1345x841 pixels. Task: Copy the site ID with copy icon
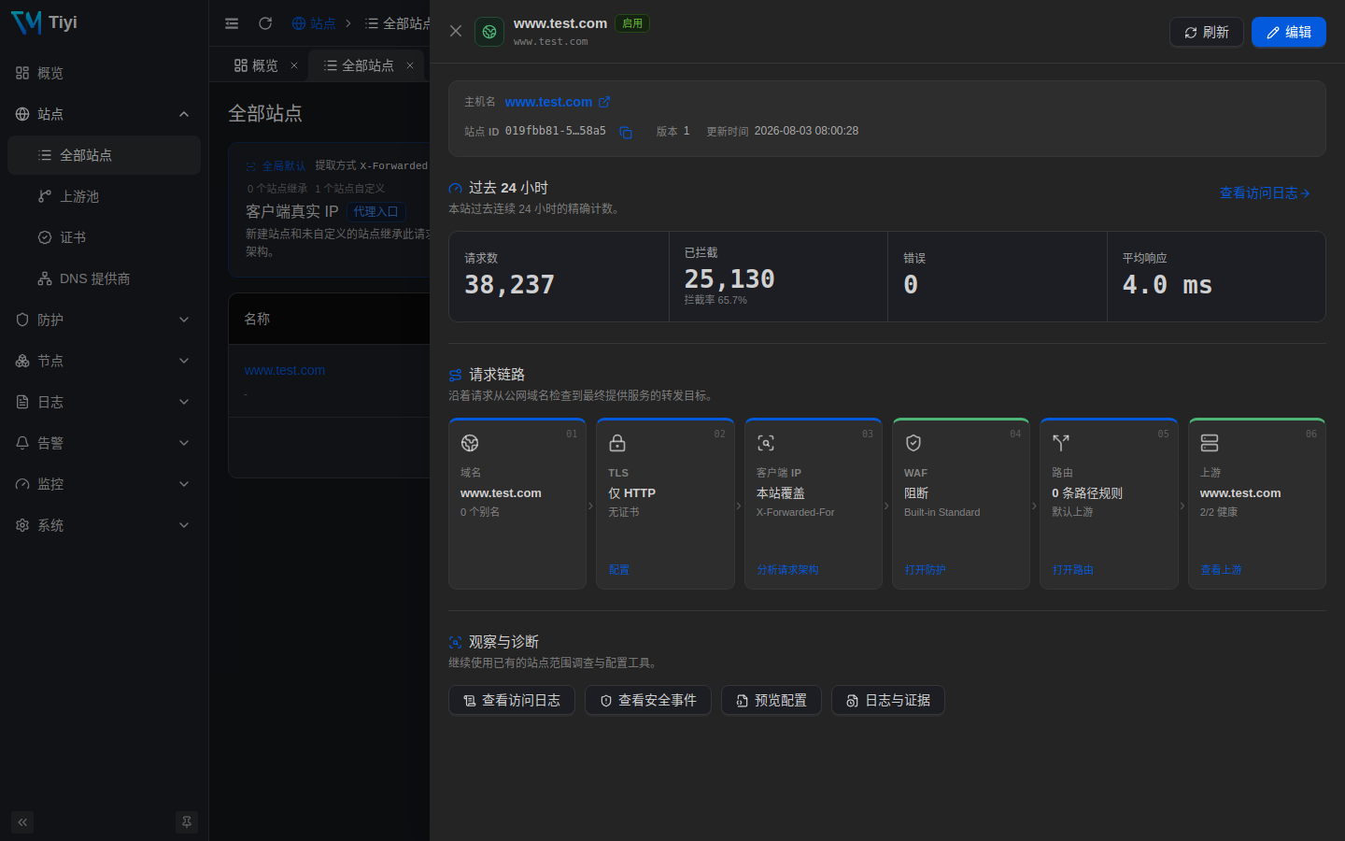(626, 133)
